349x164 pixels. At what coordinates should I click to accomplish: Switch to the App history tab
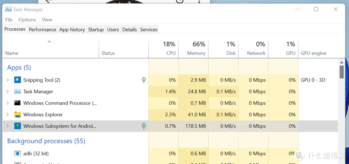point(72,30)
